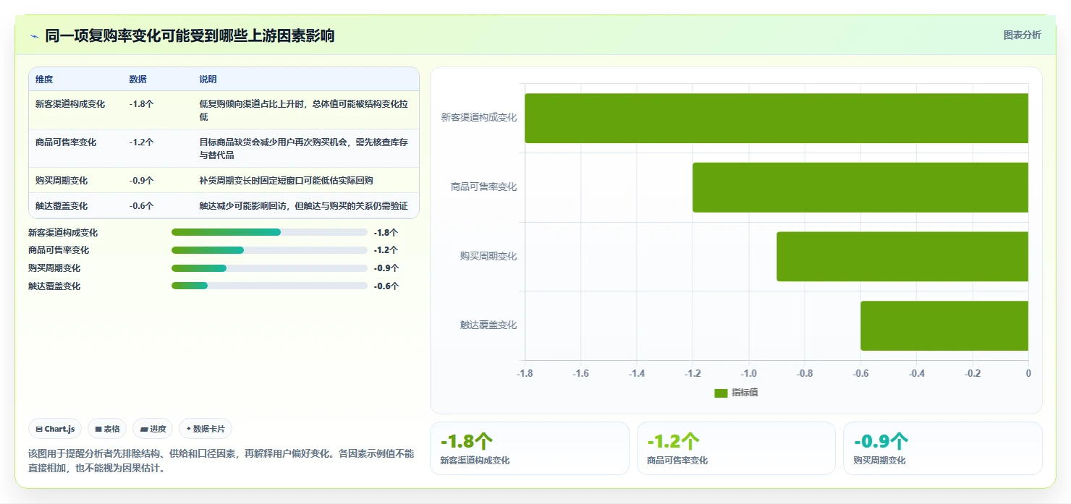This screenshot has height=504, width=1071.
Task: Select the 进度 tag chip
Action: point(153,429)
